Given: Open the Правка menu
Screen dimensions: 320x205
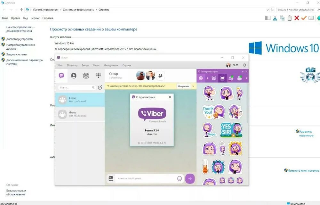Looking at the screenshot, I should pyautogui.click(x=15, y=18).
